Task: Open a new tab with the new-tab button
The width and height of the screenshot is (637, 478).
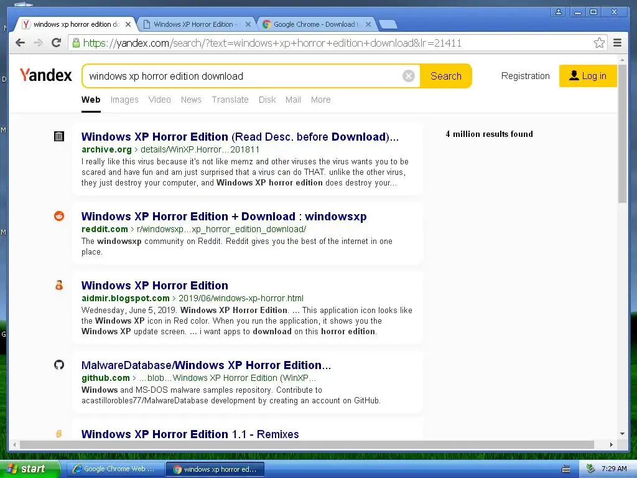Action: click(x=388, y=25)
